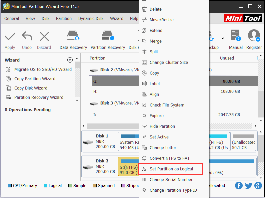Open the Dynamic Disk menu
265x198 pixels.
91,18
